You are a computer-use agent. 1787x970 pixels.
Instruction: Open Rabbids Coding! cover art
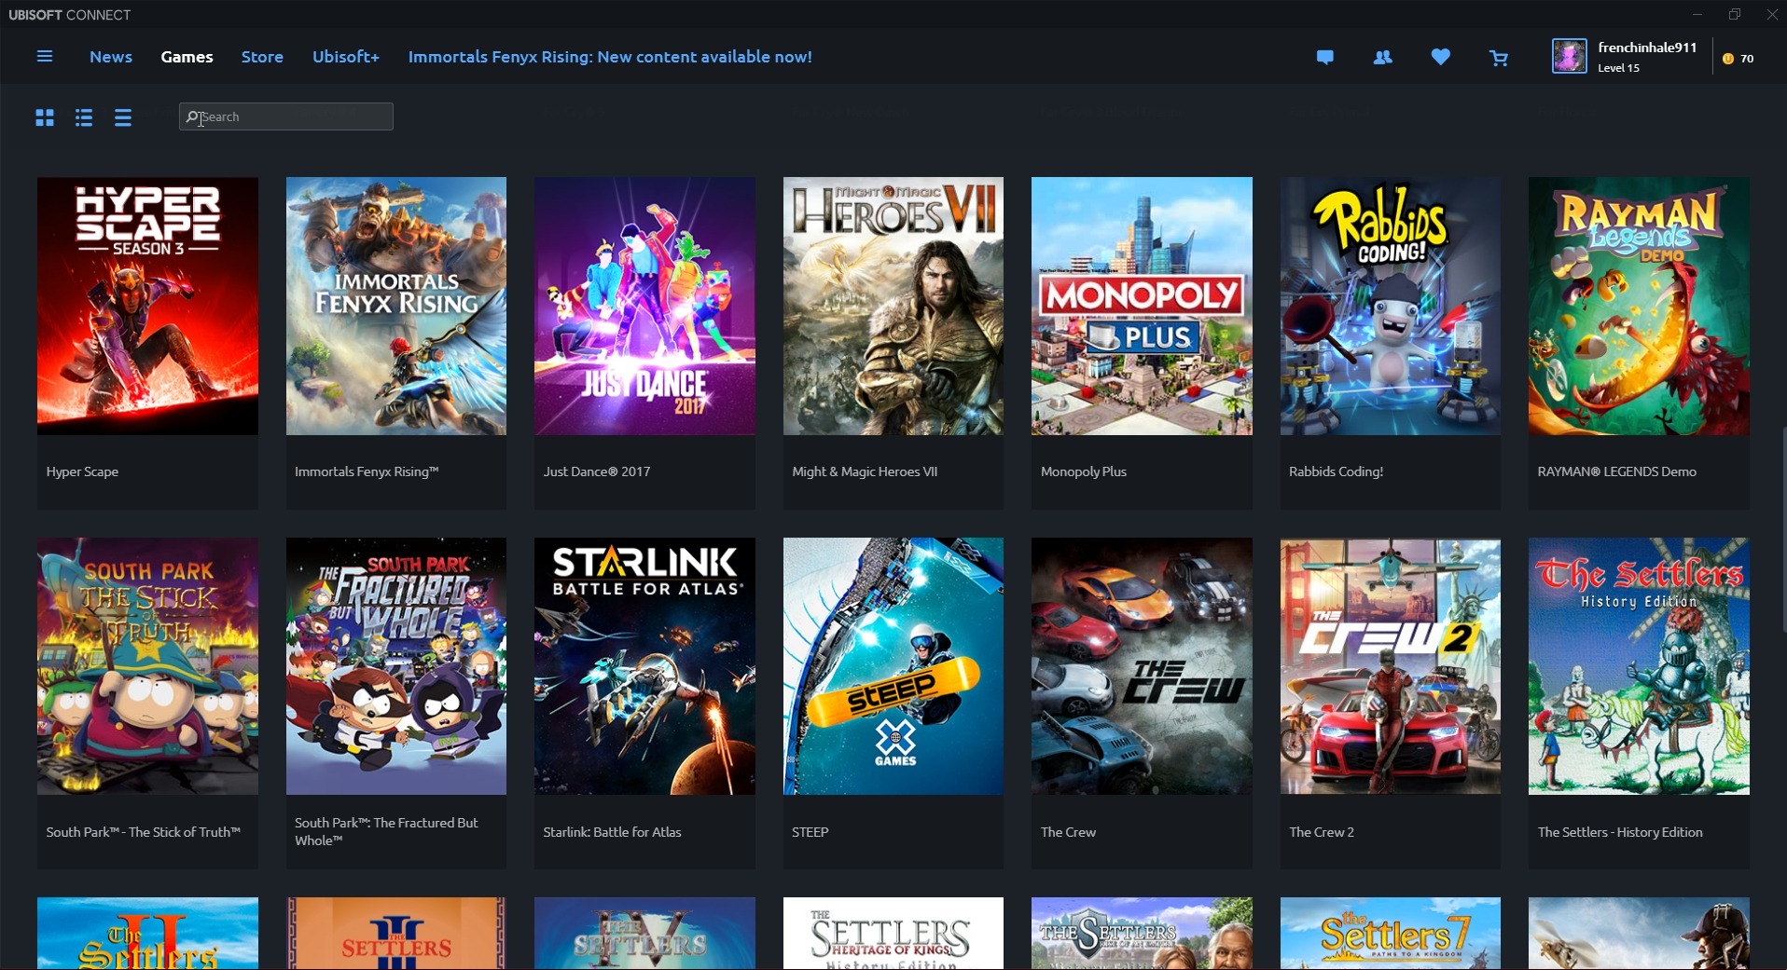[x=1391, y=307]
